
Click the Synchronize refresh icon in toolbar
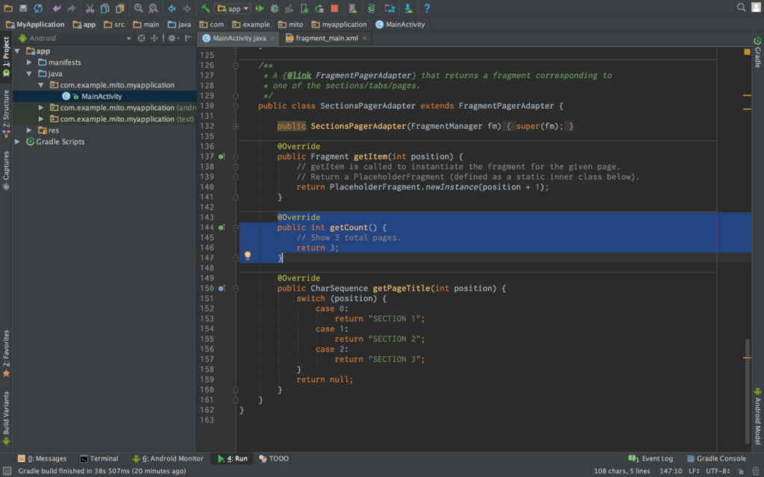point(37,8)
